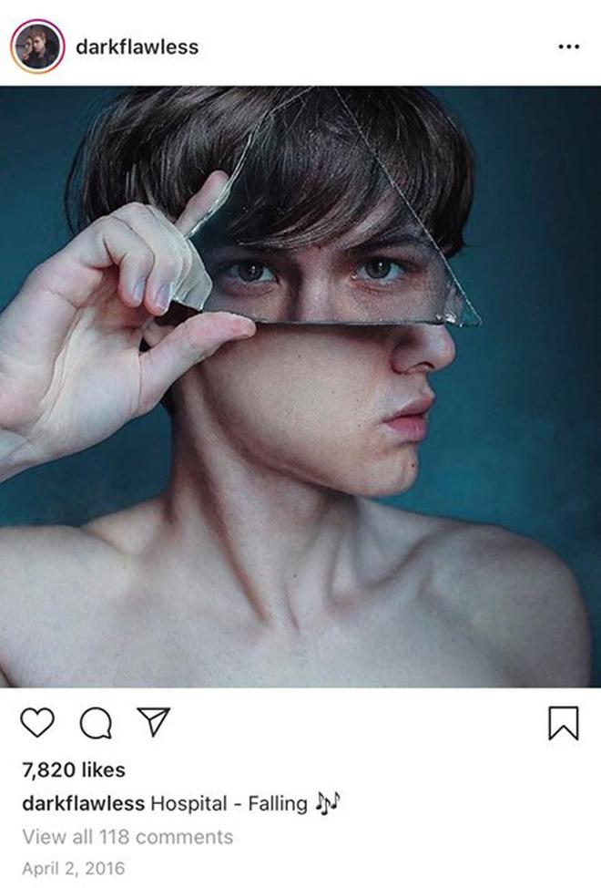Click the dark brown hair in the photo

click(x=273, y=146)
